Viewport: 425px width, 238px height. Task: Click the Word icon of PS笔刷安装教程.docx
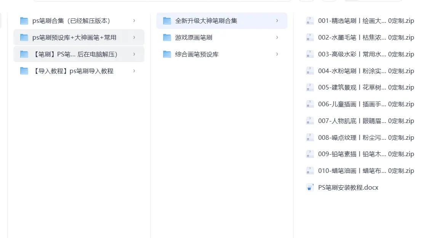coord(310,187)
